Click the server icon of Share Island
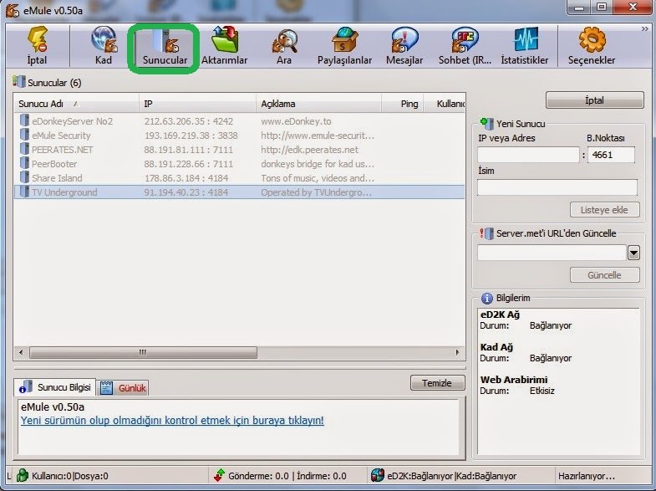 pos(24,178)
